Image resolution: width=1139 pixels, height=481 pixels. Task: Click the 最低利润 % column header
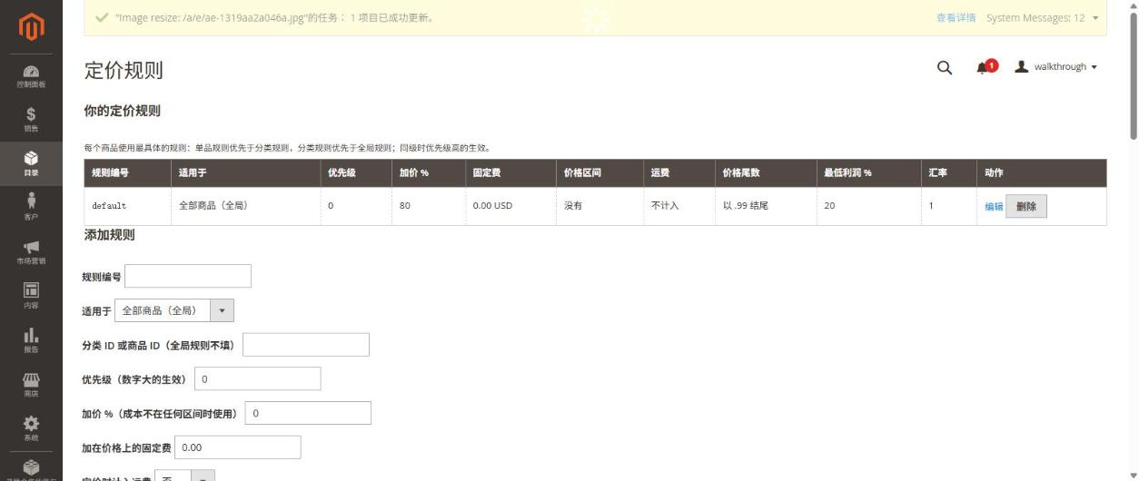coord(868,173)
